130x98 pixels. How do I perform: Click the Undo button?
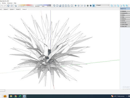pyautogui.click(x=2, y=6)
